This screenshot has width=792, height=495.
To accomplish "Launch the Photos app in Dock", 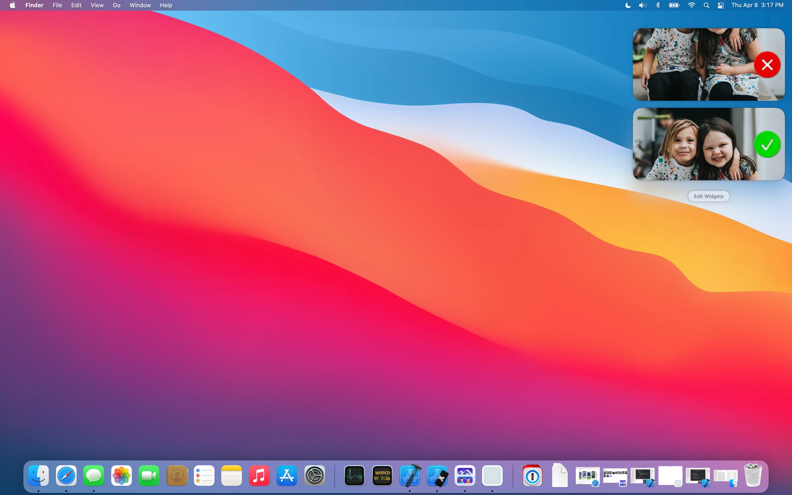I will [x=122, y=475].
